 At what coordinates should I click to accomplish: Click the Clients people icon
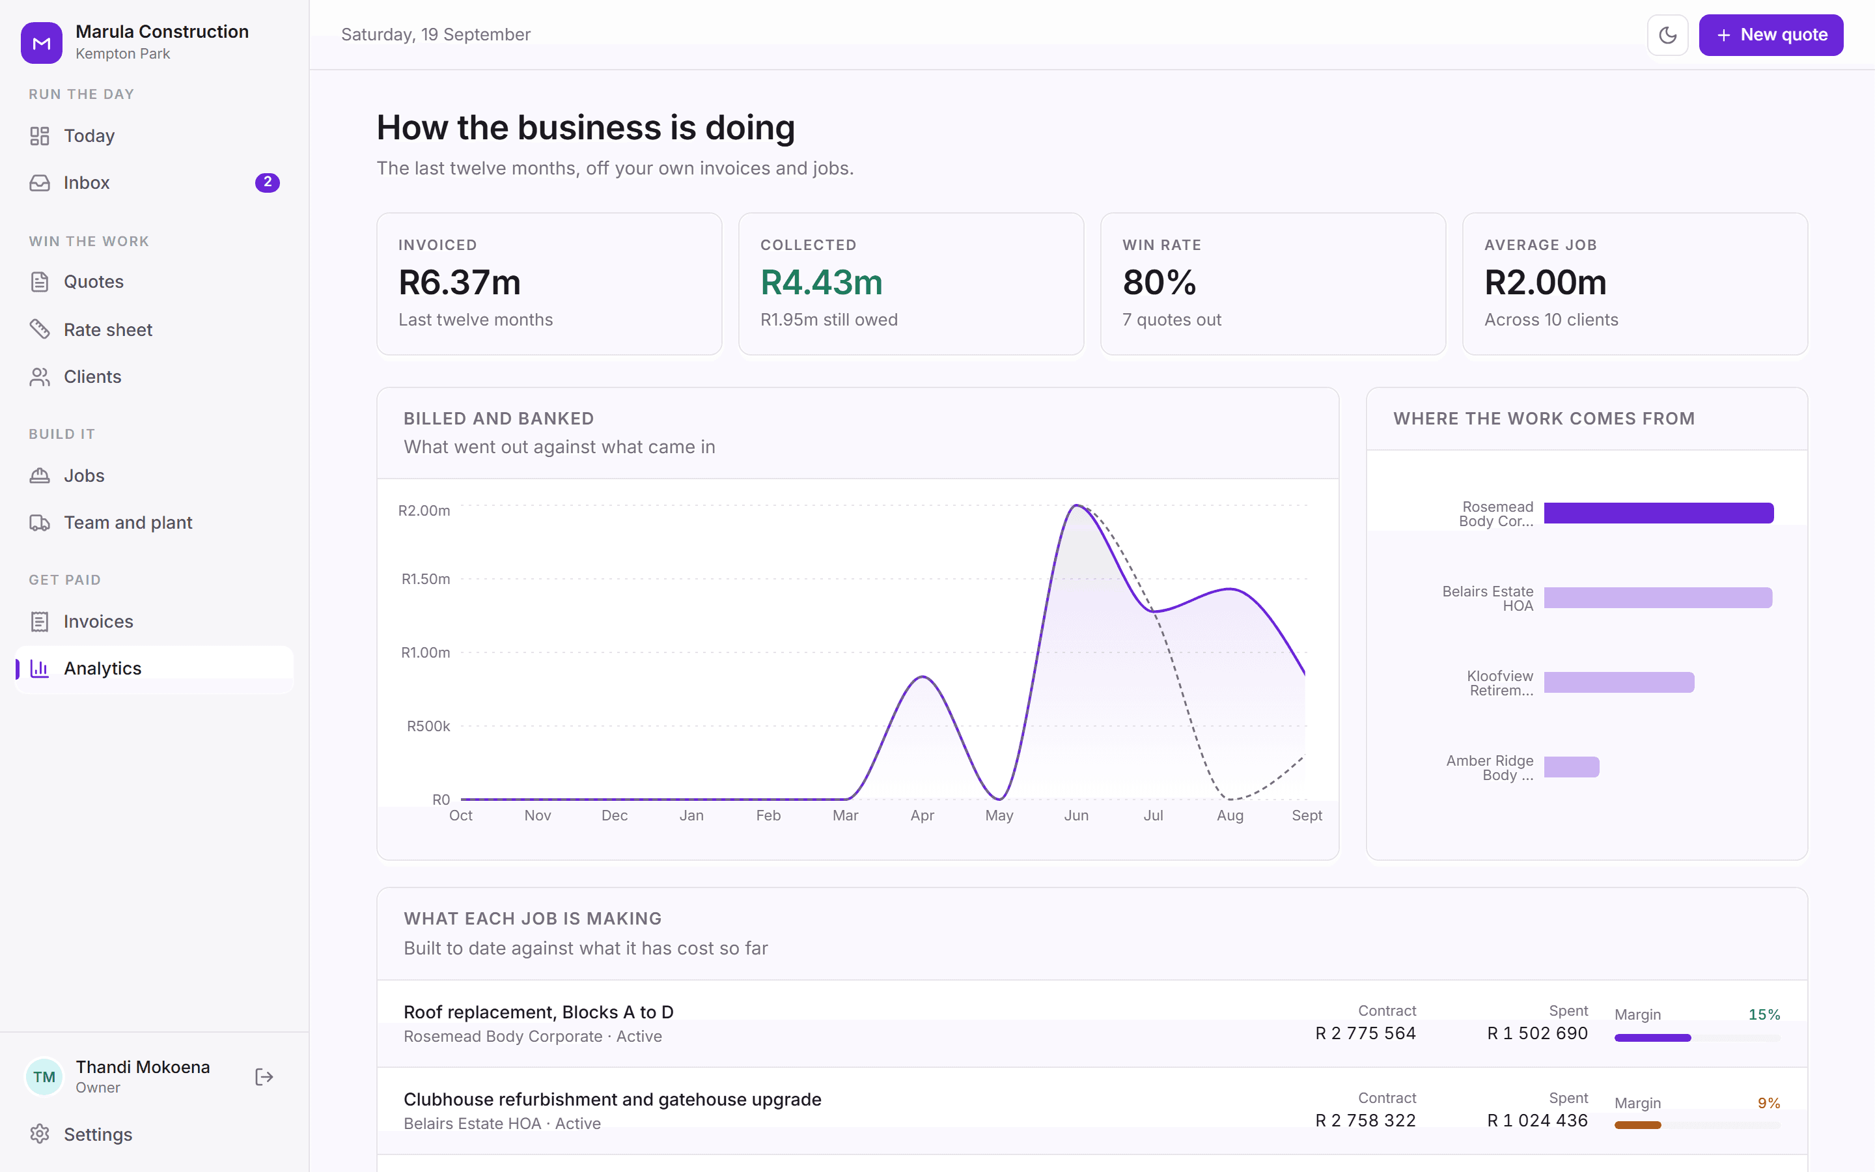(40, 377)
